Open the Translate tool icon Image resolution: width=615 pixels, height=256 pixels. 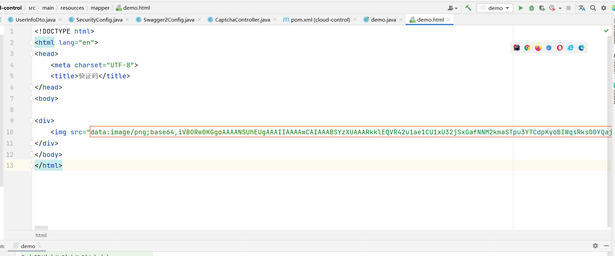pos(582,8)
